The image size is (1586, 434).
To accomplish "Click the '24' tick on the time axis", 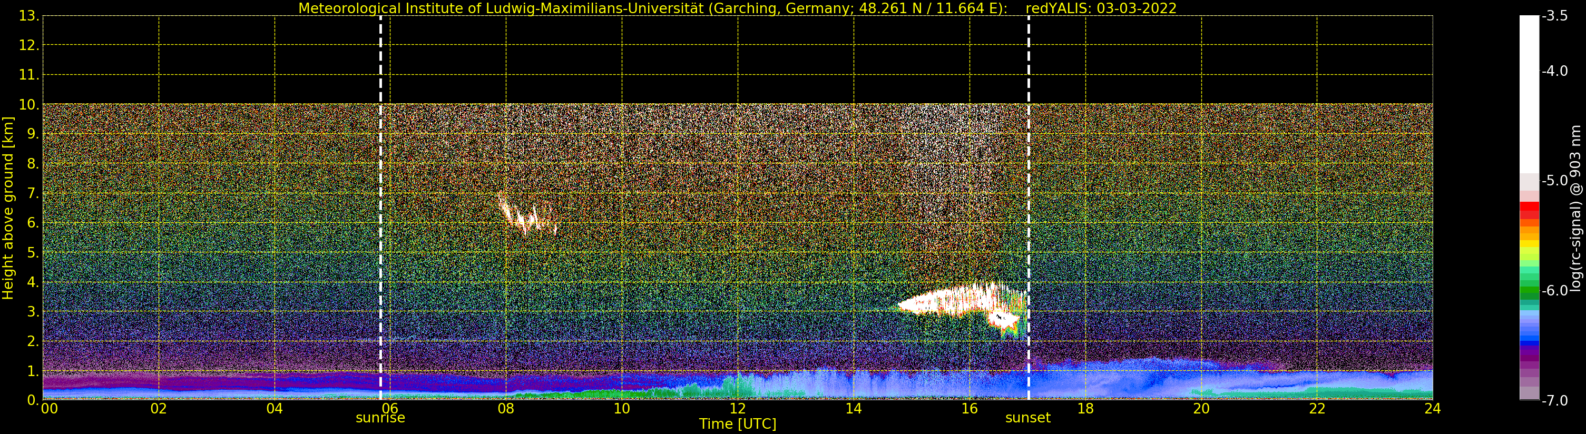I will point(1432,408).
